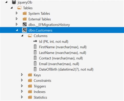The image size is (124, 101).
Task: Collapse the jqueryDb database node
Action: tap(6, 2)
